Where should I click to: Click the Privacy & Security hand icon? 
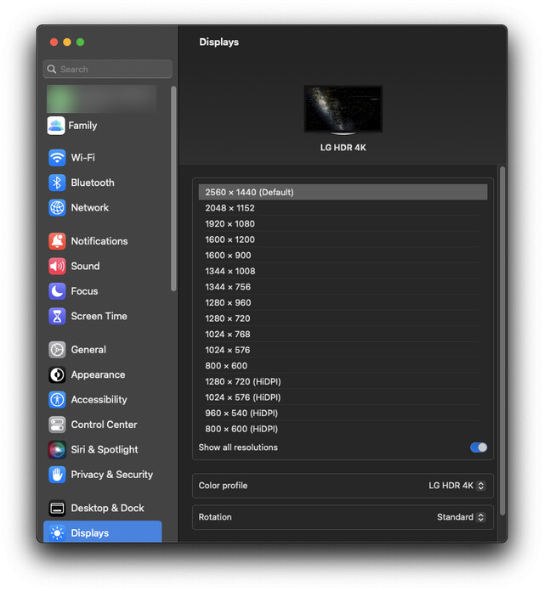(x=57, y=475)
